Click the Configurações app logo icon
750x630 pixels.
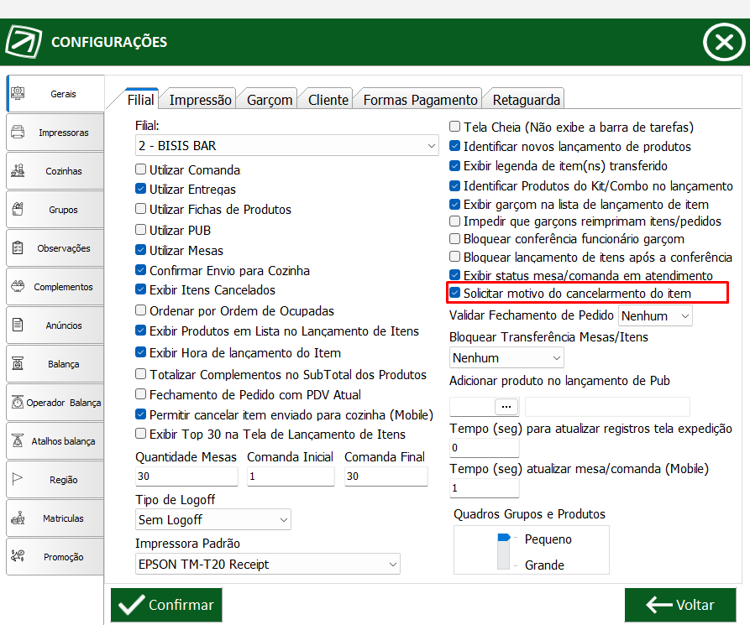(24, 42)
